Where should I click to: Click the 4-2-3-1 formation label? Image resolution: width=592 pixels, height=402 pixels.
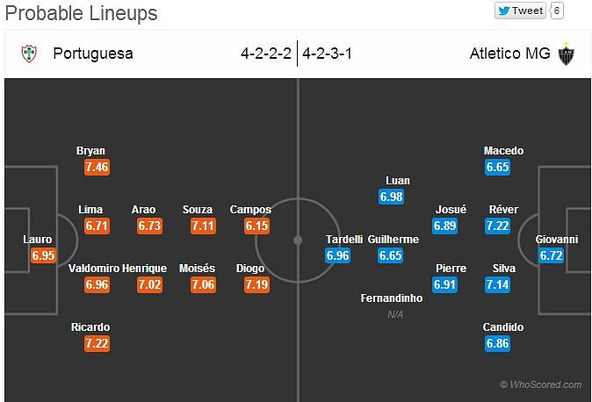[x=327, y=54]
